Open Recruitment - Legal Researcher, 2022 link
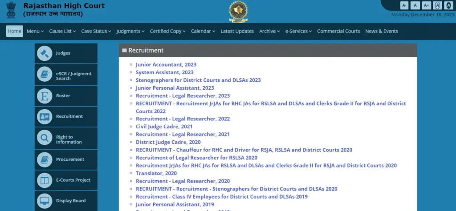This screenshot has width=456, height=211. click(183, 119)
